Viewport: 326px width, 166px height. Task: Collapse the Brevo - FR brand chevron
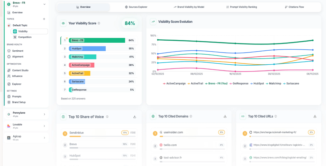pyautogui.click(x=44, y=4)
